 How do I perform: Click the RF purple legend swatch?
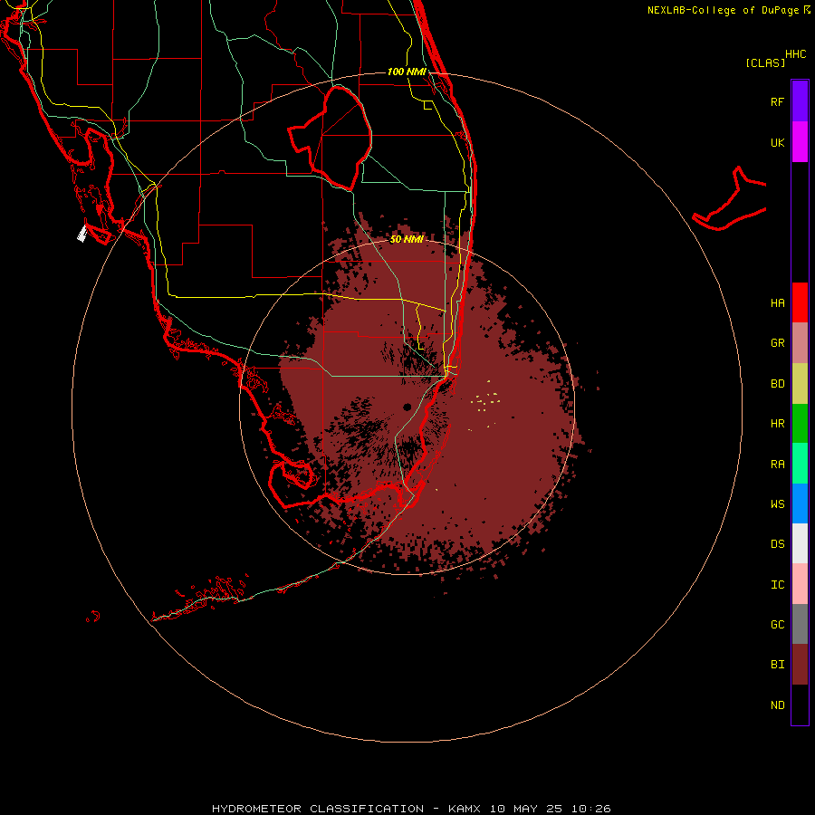[800, 101]
